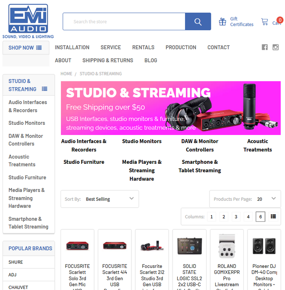Open sidebar Audio Interfaces & Recorders
This screenshot has width=285, height=290.
click(28, 106)
